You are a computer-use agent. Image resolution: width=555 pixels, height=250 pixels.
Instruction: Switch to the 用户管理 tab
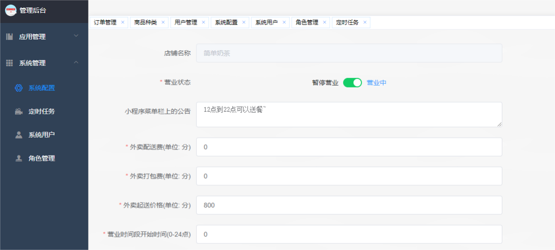coord(186,23)
